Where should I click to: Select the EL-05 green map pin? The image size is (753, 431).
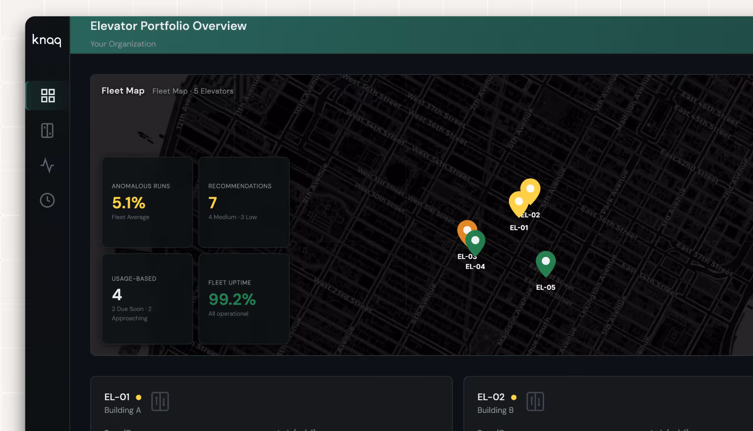pos(546,263)
